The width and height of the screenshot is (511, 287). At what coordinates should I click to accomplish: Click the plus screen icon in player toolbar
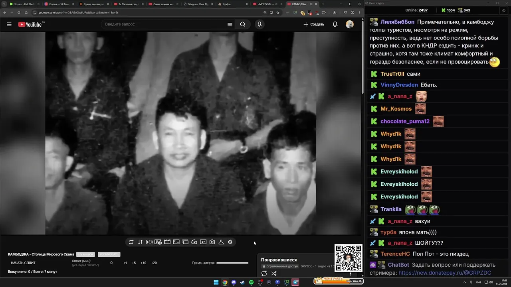[x=203, y=242]
